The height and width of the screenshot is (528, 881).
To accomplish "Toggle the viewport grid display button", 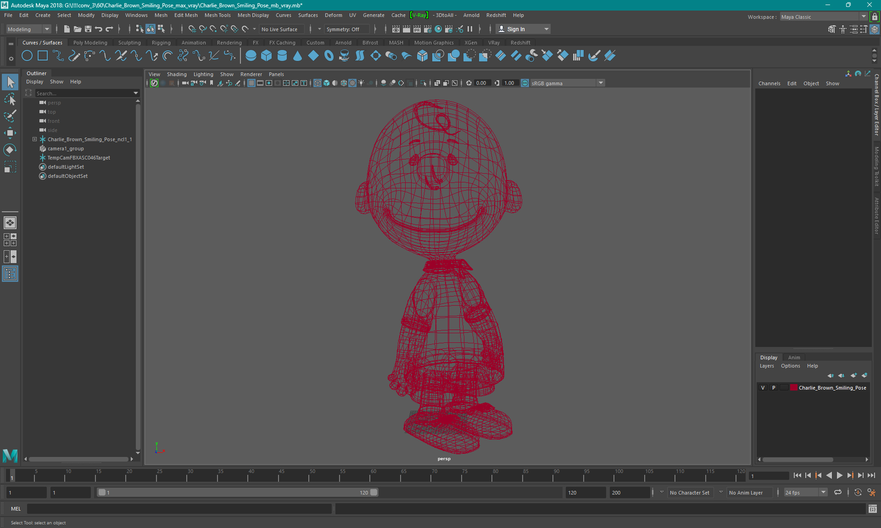I will tap(251, 83).
